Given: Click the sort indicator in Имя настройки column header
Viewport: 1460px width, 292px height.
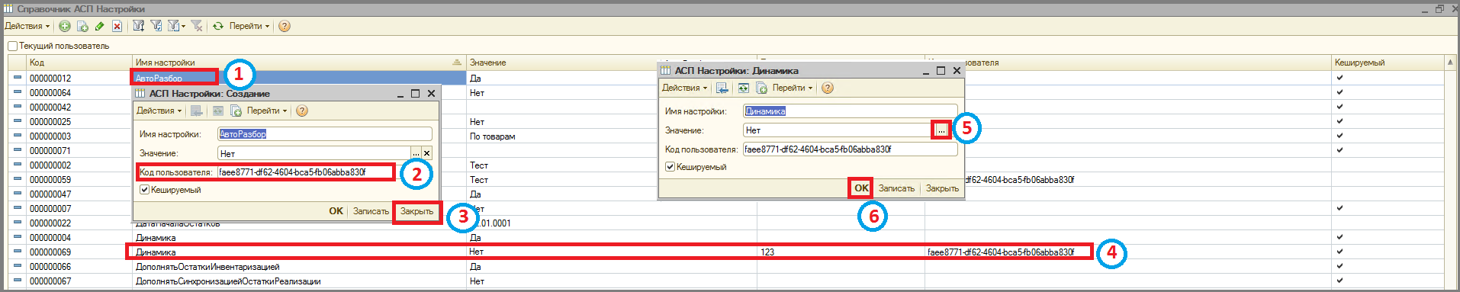Looking at the screenshot, I should click(457, 63).
